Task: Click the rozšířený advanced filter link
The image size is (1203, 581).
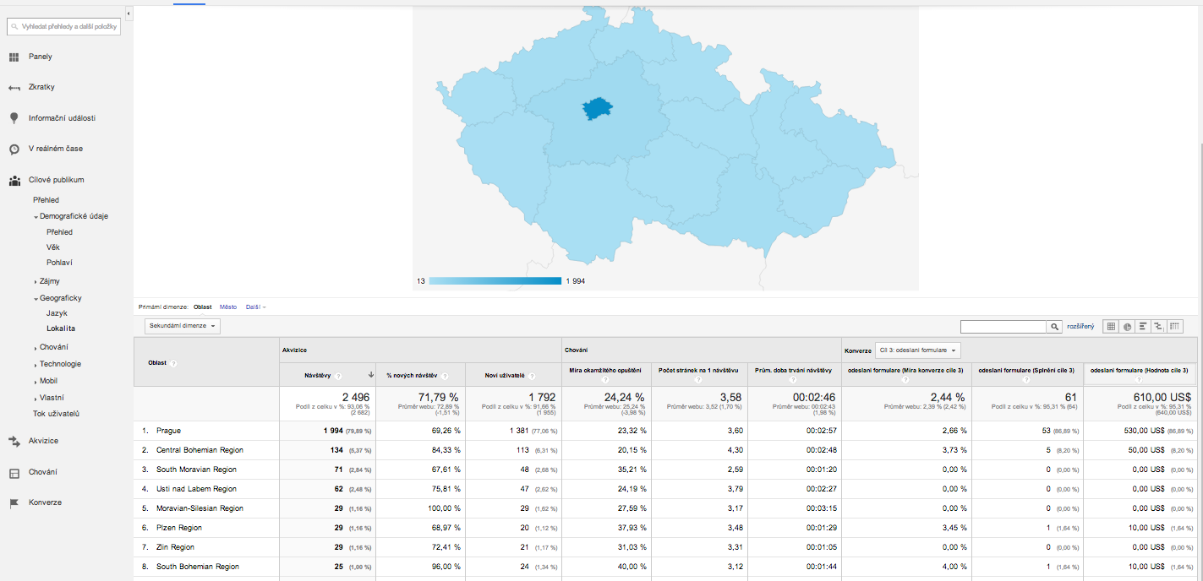Action: (1080, 327)
